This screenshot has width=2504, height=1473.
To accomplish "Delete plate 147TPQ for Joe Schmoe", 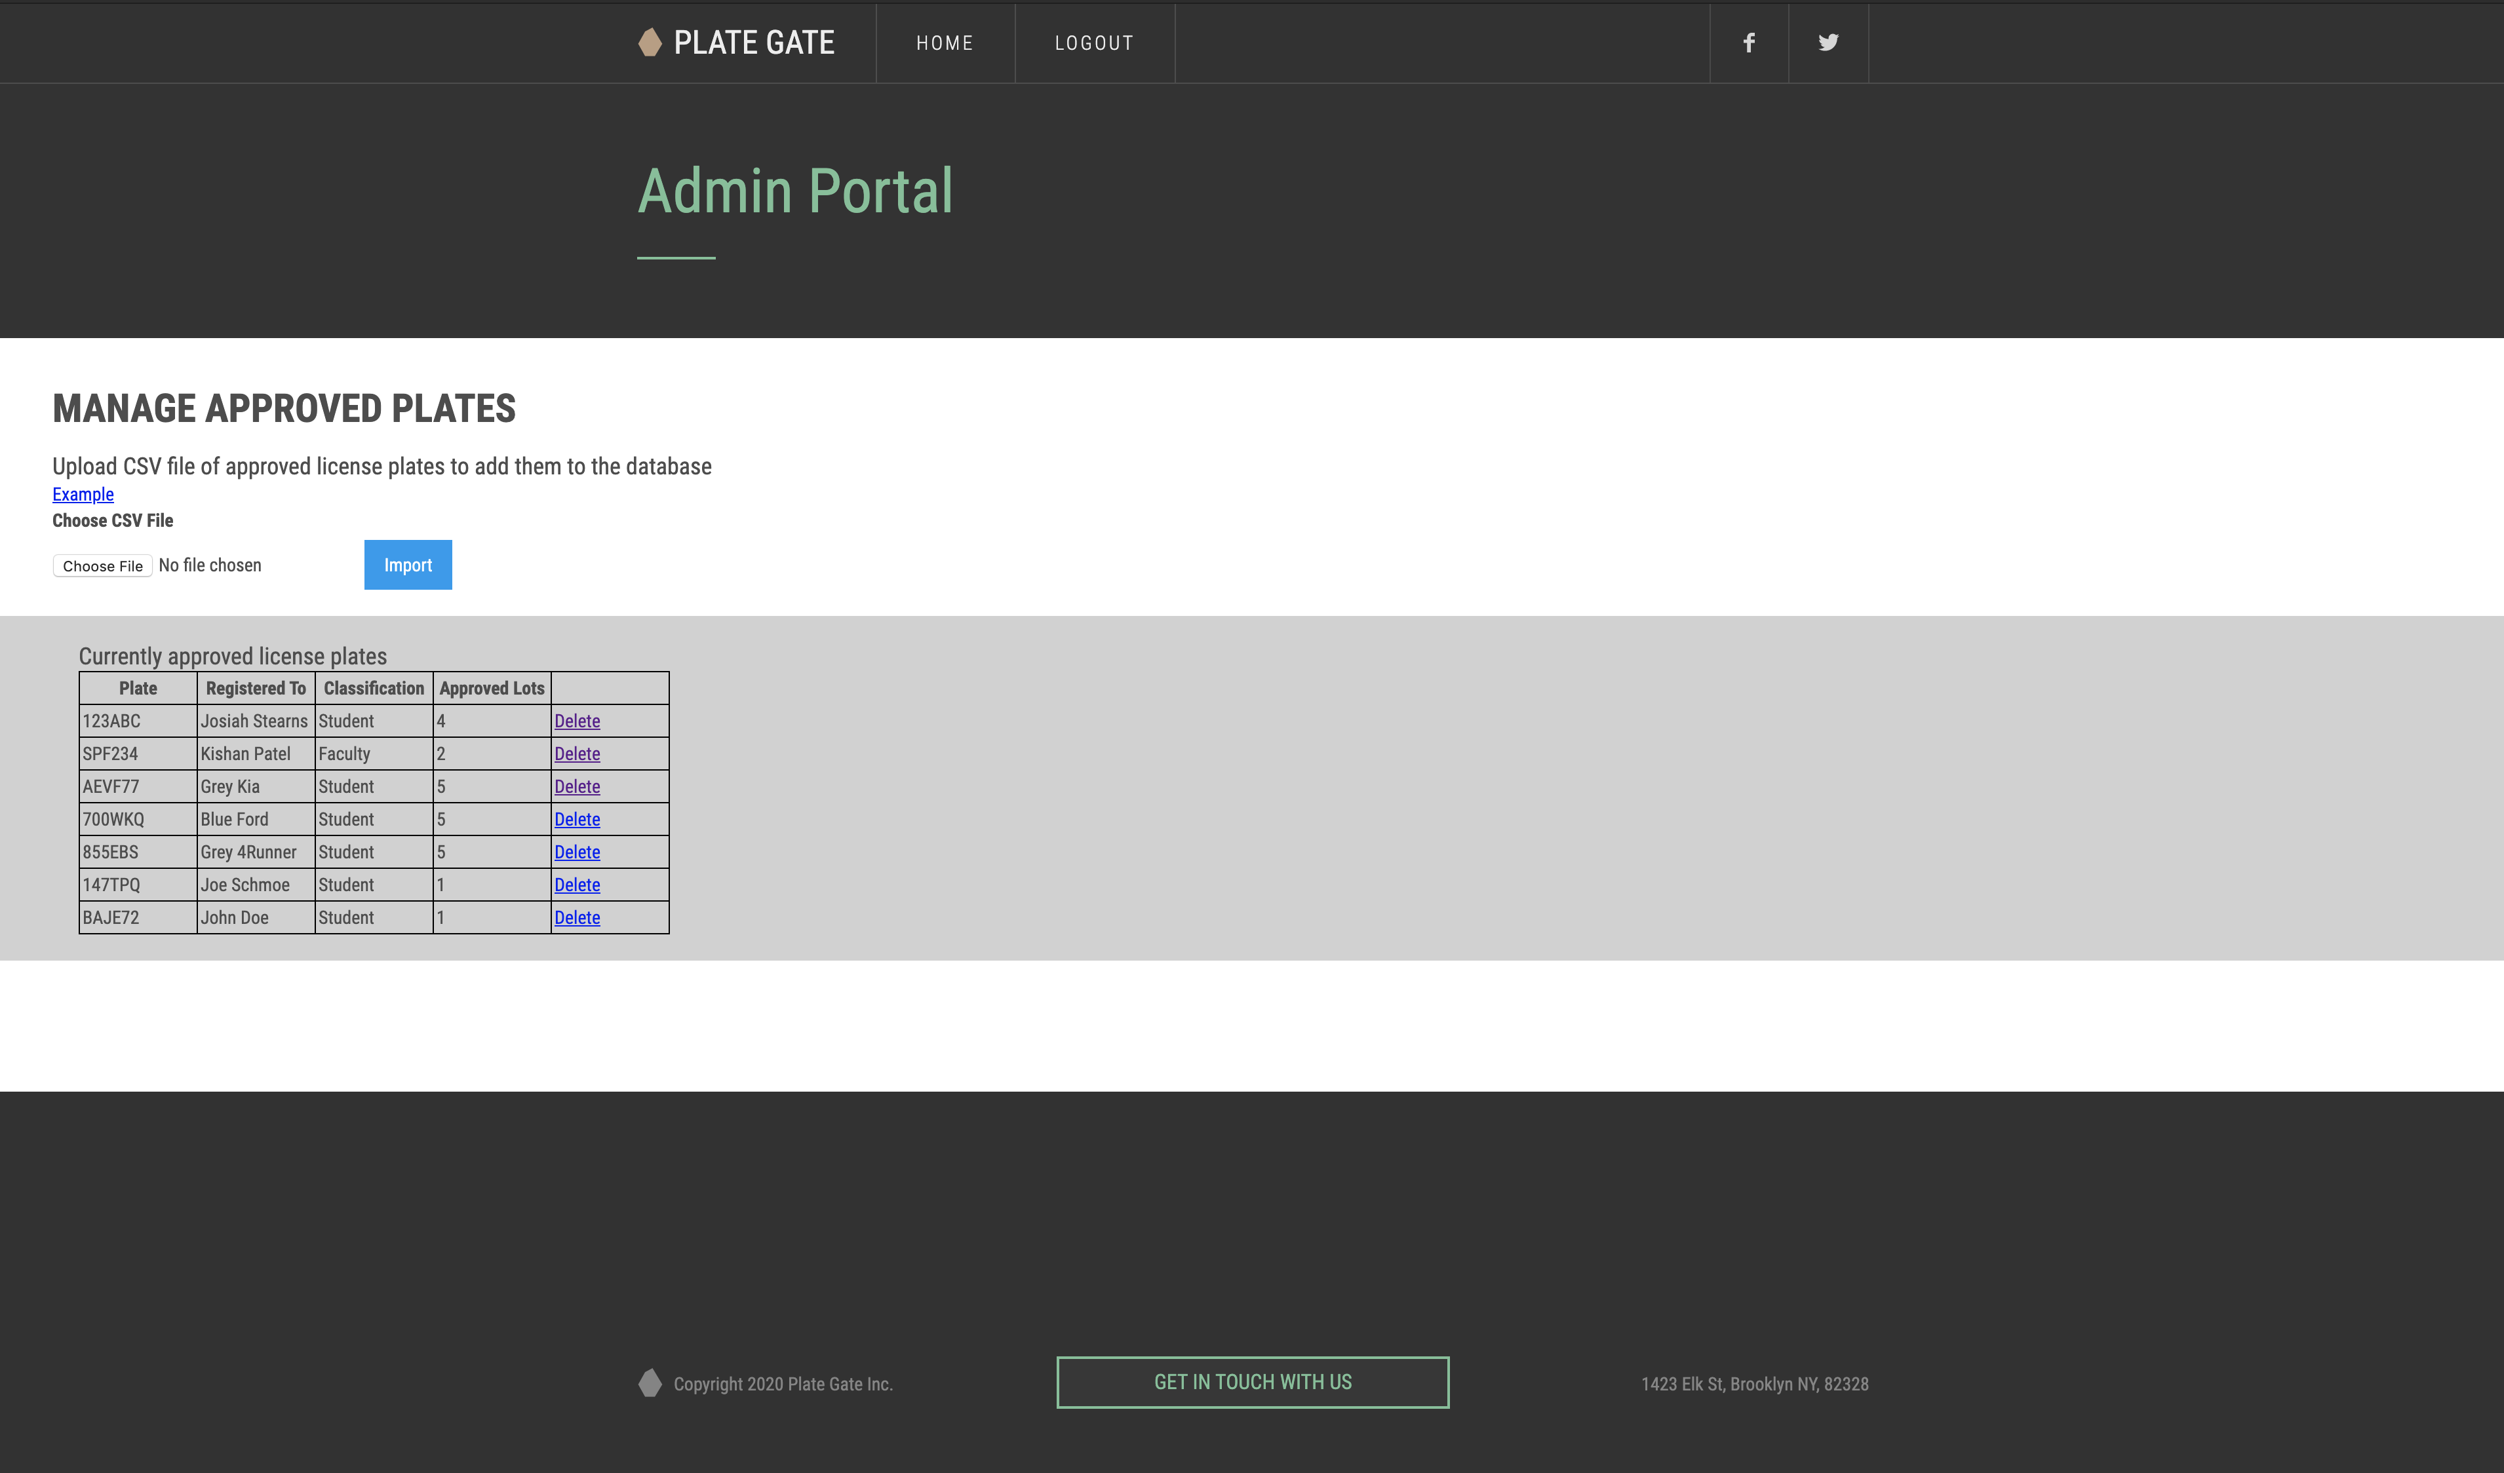I will (577, 885).
